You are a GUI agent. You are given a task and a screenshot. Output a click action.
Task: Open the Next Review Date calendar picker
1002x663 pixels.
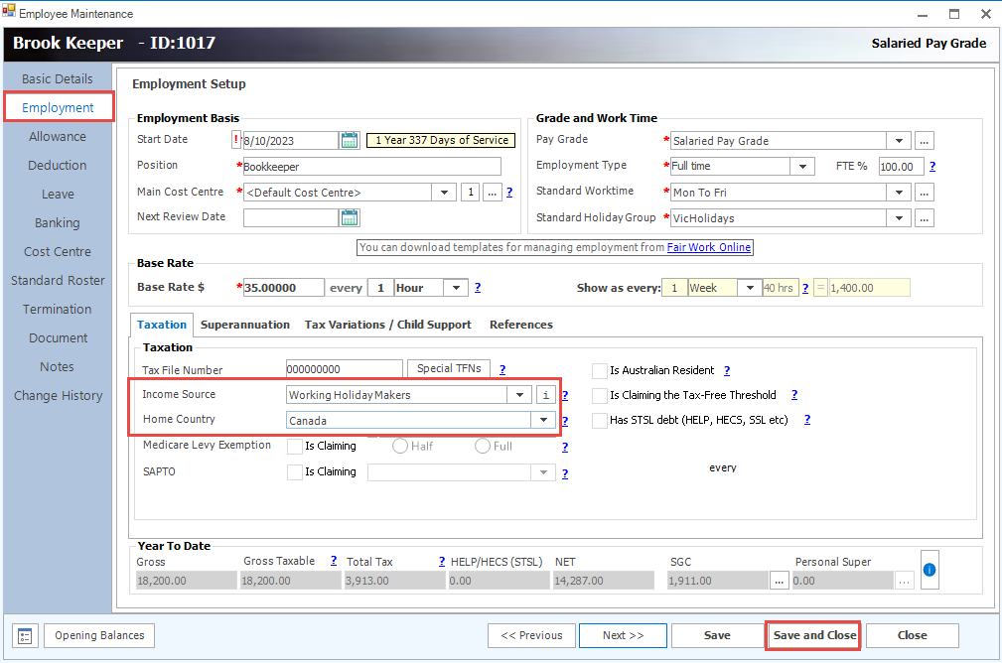coord(350,217)
